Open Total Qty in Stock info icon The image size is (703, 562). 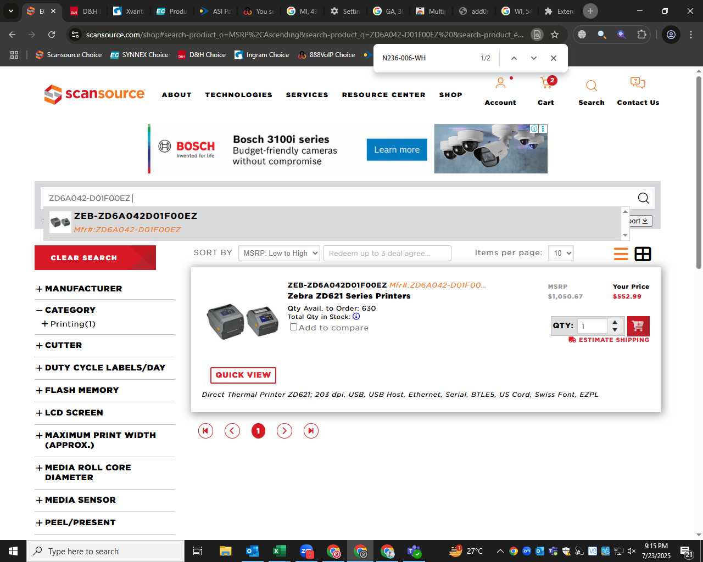pyautogui.click(x=356, y=317)
